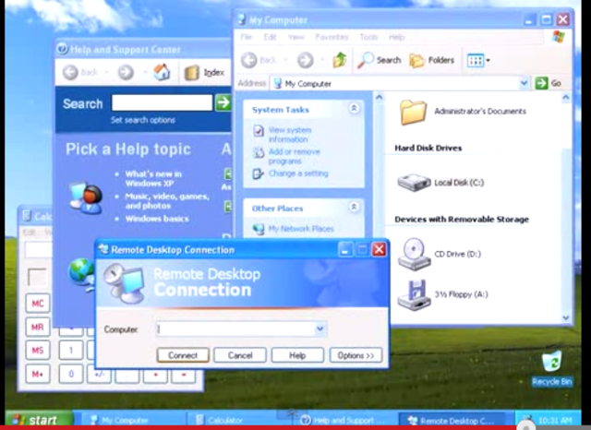
Task: Click the Change a setting icon
Action: click(x=259, y=173)
